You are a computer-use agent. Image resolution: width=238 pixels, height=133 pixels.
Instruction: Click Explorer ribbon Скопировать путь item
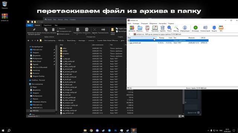64,31
